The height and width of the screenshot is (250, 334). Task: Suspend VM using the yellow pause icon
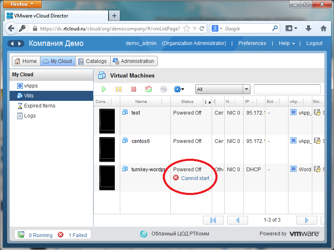tap(119, 89)
